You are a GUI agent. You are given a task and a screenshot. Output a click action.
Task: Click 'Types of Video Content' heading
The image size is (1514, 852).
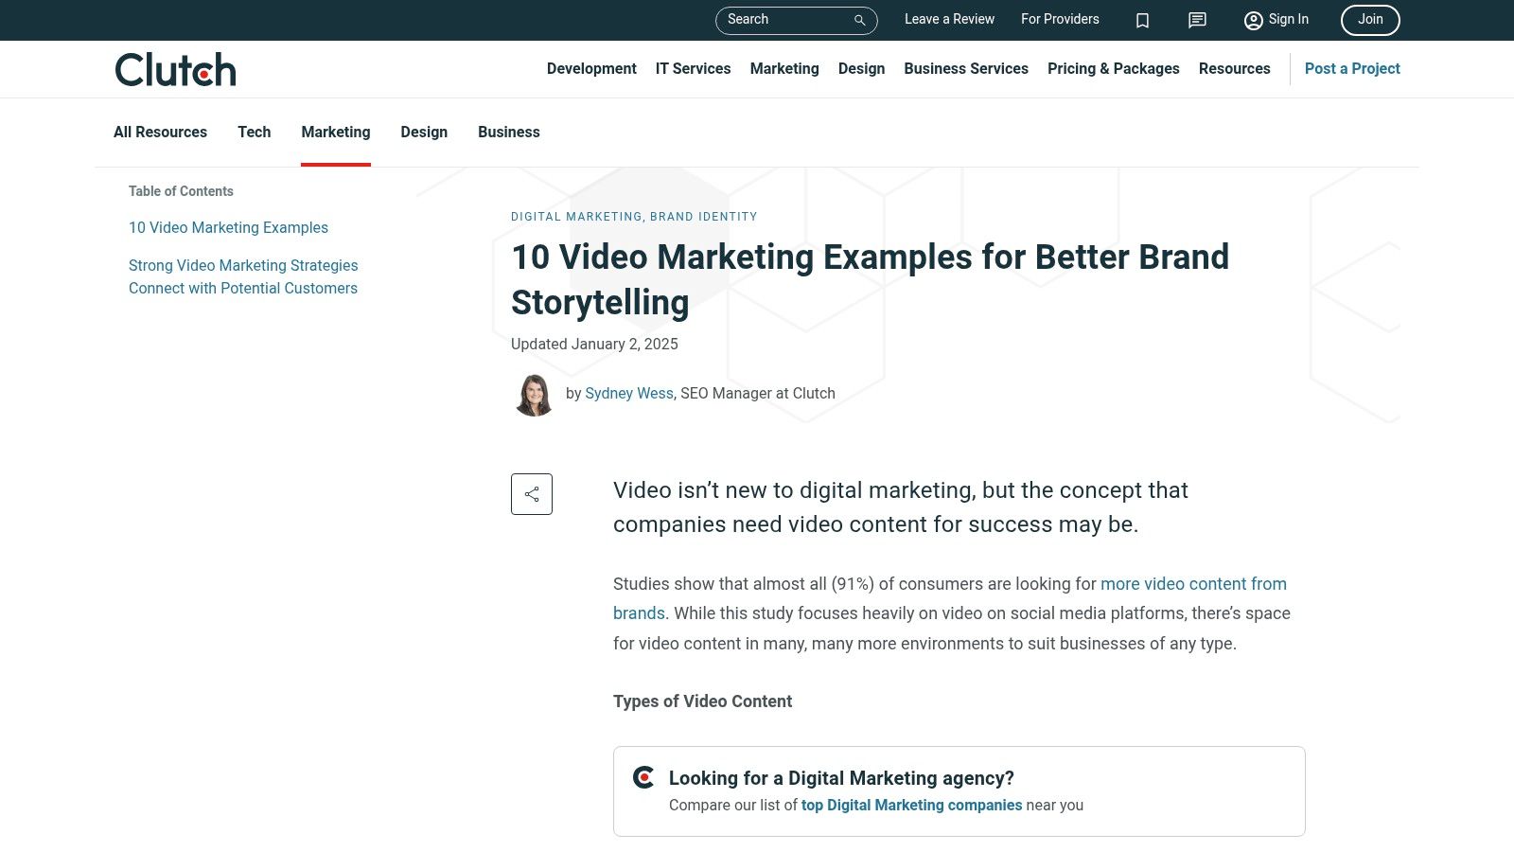(702, 701)
